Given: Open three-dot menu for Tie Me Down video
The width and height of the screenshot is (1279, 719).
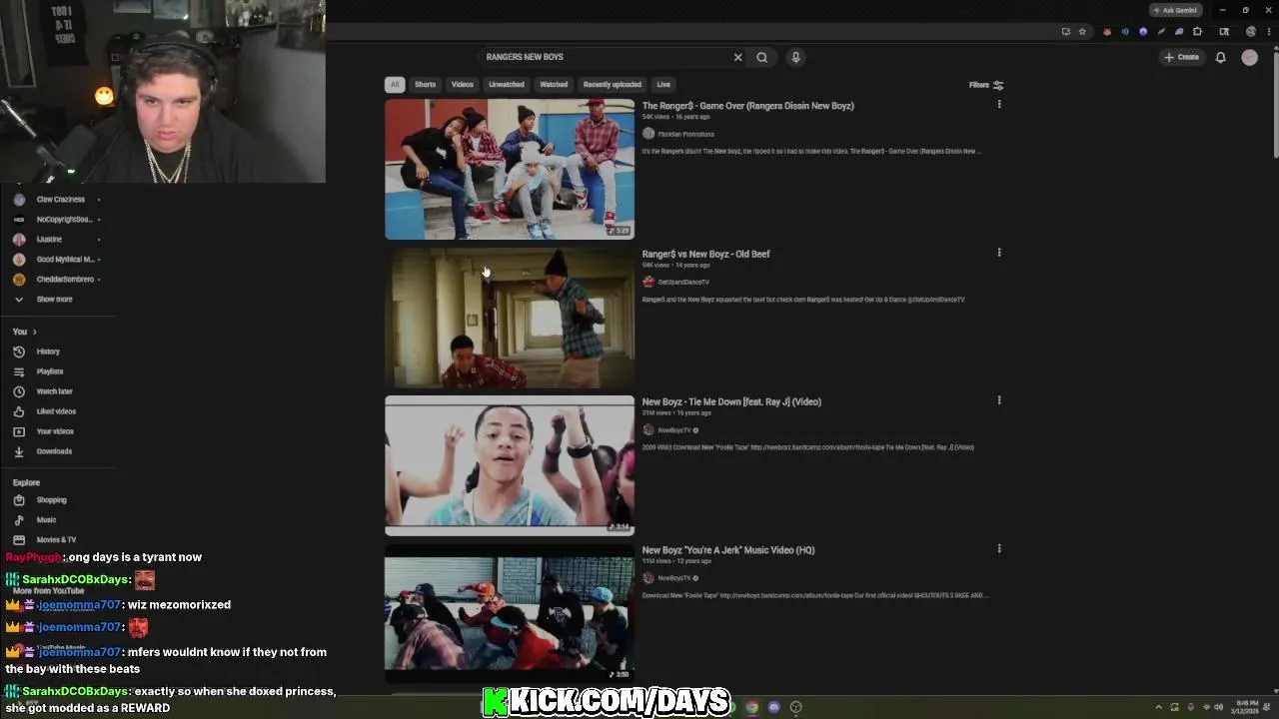Looking at the screenshot, I should point(999,400).
